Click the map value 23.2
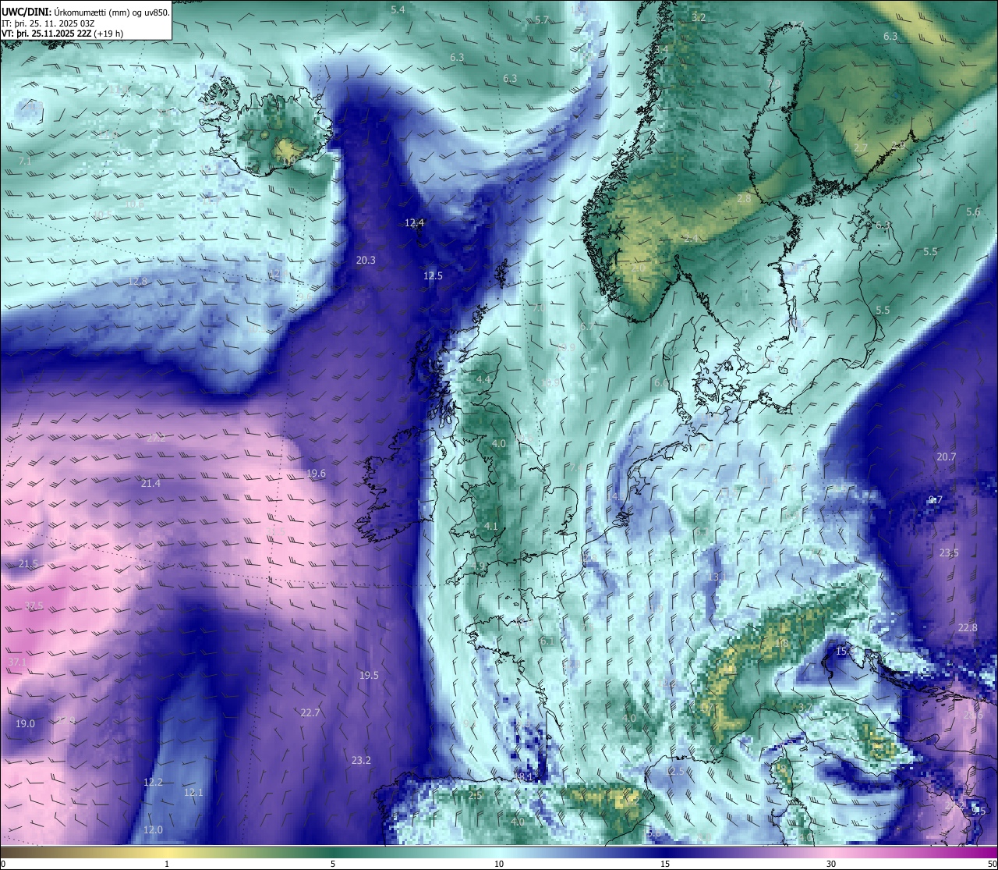 361,759
